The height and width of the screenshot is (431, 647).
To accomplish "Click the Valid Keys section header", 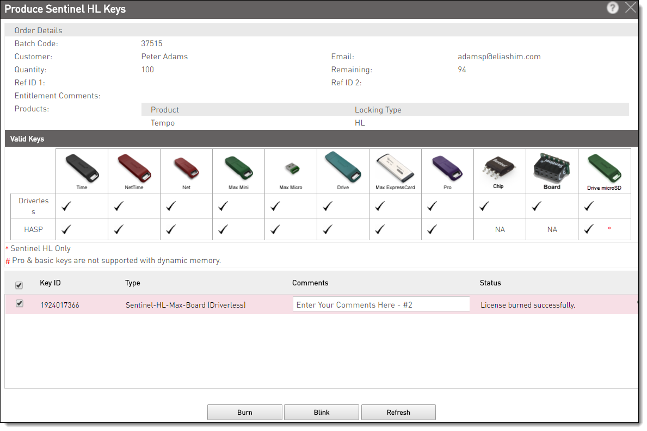I will pyautogui.click(x=27, y=139).
